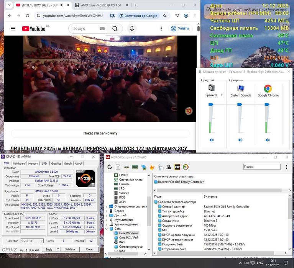Click the Validate button in CPU-Z
This screenshot has height=268, width=294.
(70, 249)
